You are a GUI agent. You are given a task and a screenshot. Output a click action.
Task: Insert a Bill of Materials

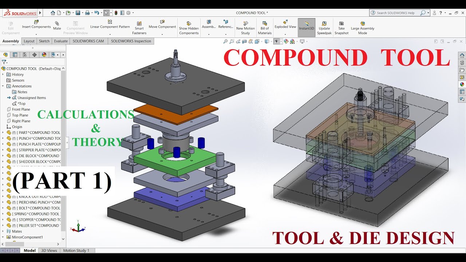point(265,28)
